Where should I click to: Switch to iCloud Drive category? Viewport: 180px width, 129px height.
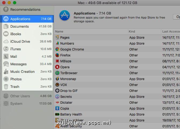point(27,41)
